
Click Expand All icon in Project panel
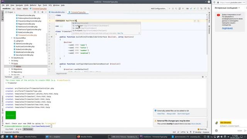(38, 12)
